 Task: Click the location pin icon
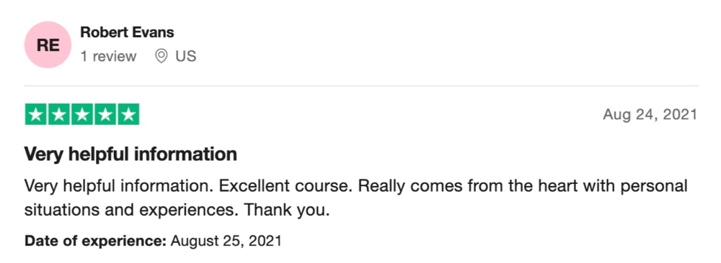coord(161,56)
